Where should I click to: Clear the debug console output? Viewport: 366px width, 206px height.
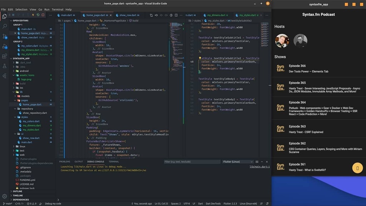[257, 162]
